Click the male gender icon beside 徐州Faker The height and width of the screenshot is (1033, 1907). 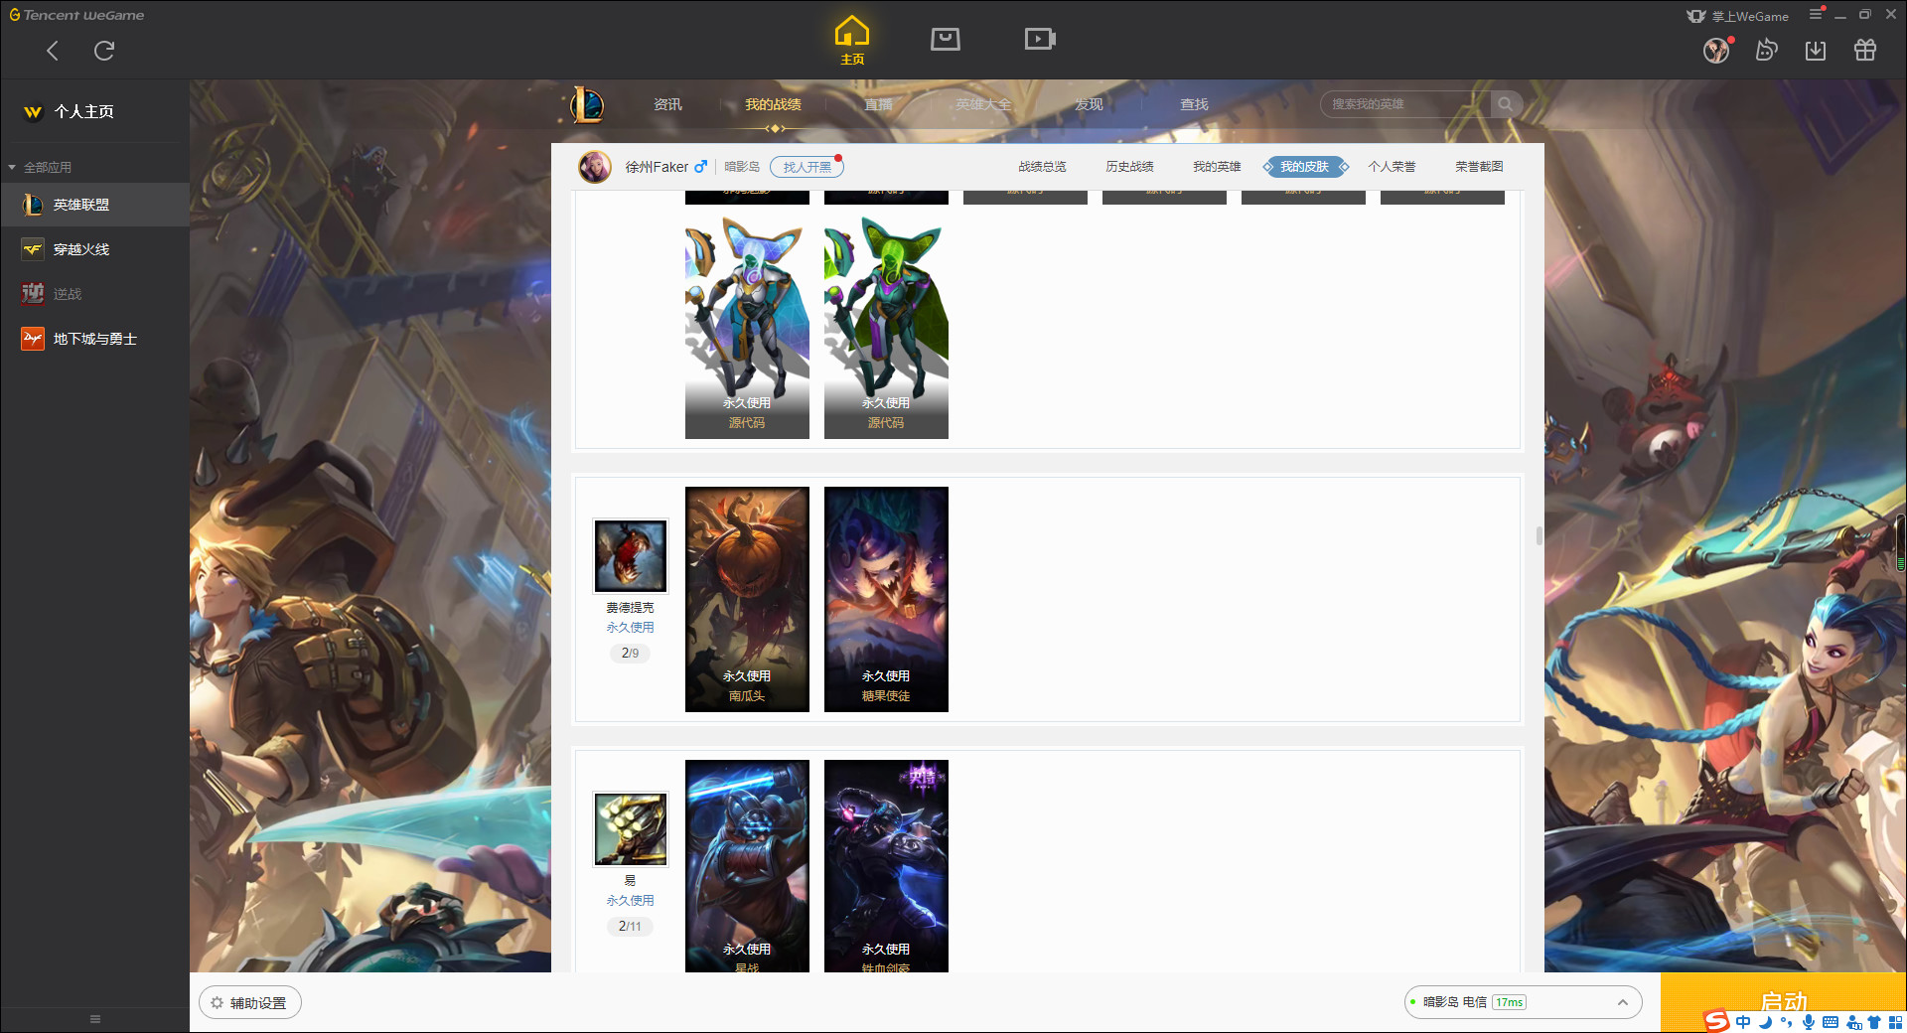(700, 167)
